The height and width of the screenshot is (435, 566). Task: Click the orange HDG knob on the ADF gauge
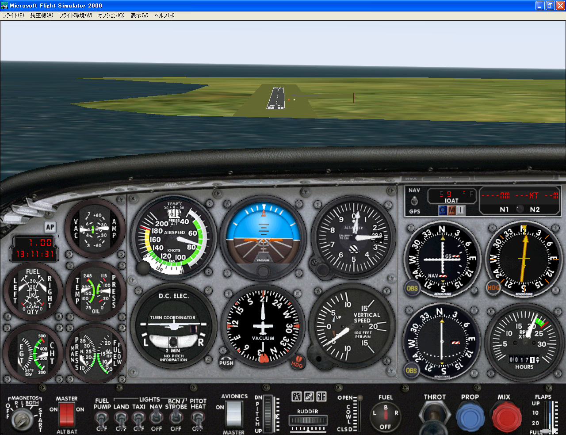coord(493,287)
